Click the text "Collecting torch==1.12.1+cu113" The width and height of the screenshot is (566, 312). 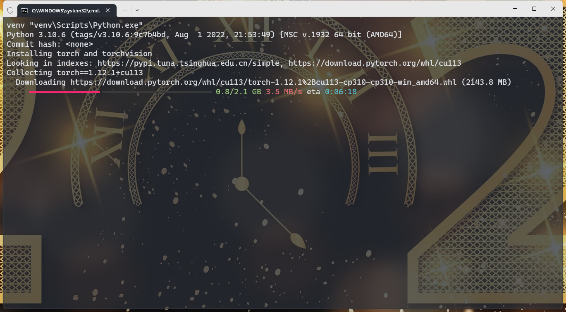pos(75,73)
